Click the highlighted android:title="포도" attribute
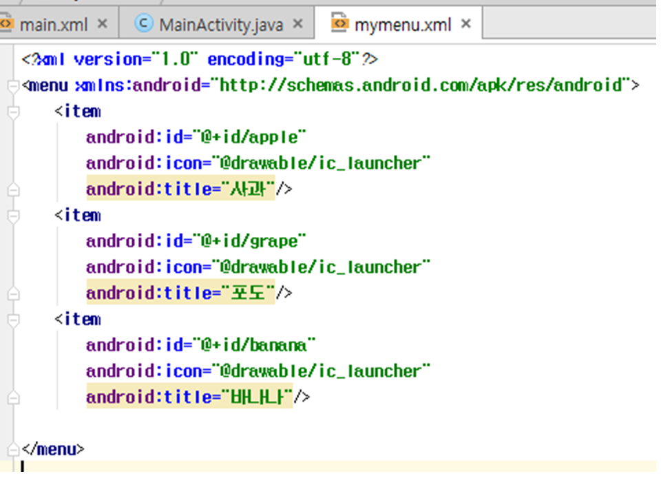 click(x=180, y=293)
